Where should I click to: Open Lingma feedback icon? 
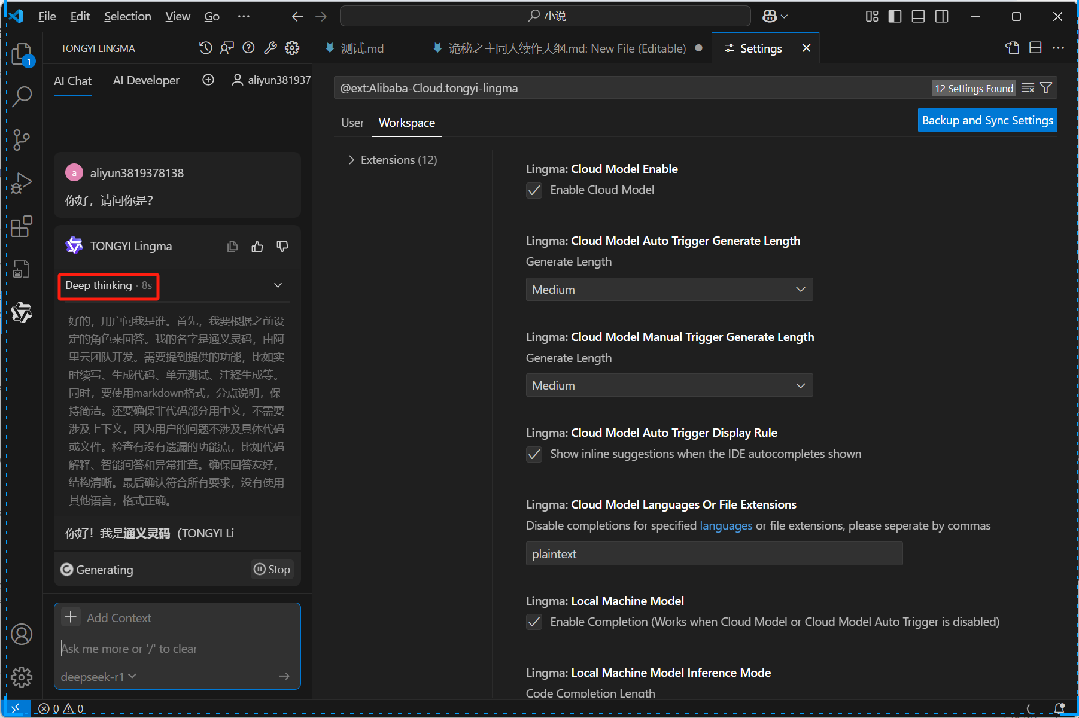(227, 48)
